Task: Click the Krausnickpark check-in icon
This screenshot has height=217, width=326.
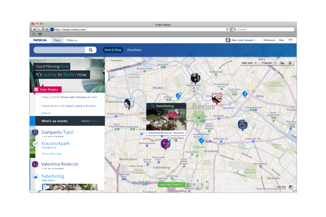Action: [x=36, y=144]
